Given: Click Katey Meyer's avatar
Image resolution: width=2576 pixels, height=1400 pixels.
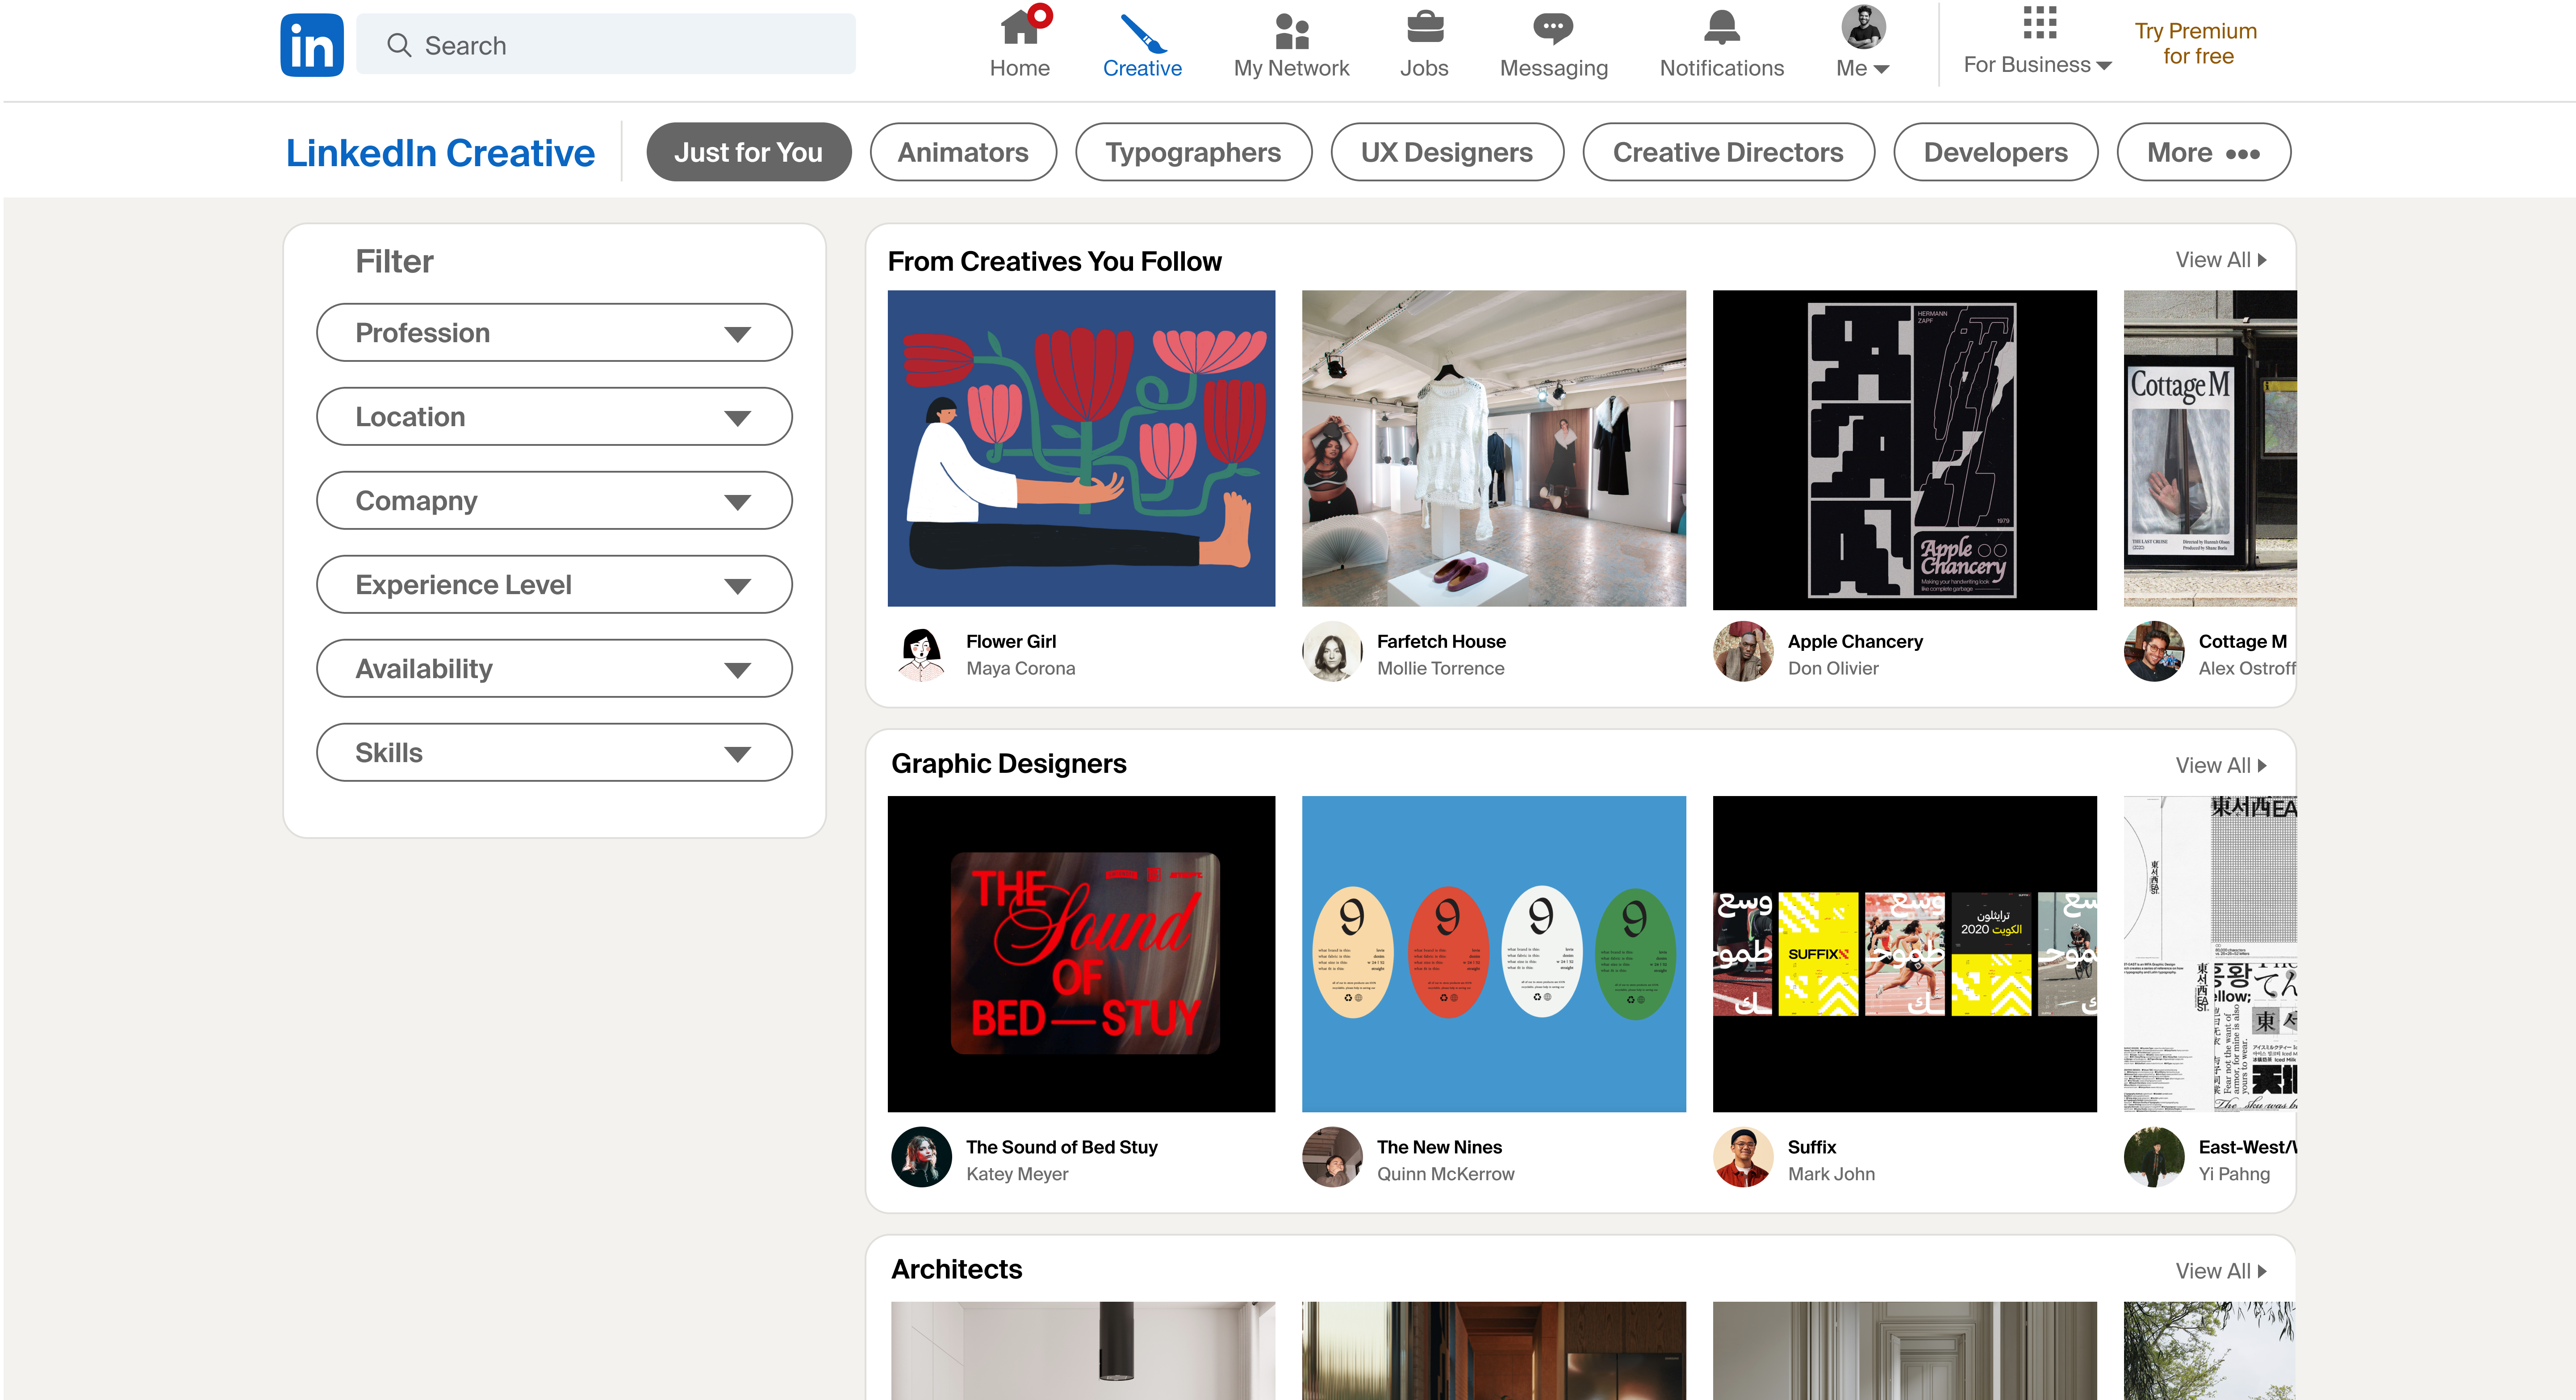Looking at the screenshot, I should coord(921,1157).
